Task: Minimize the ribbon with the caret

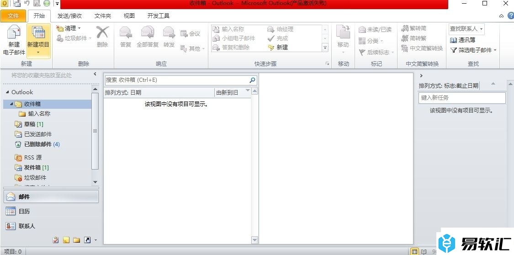Action: (x=501, y=16)
